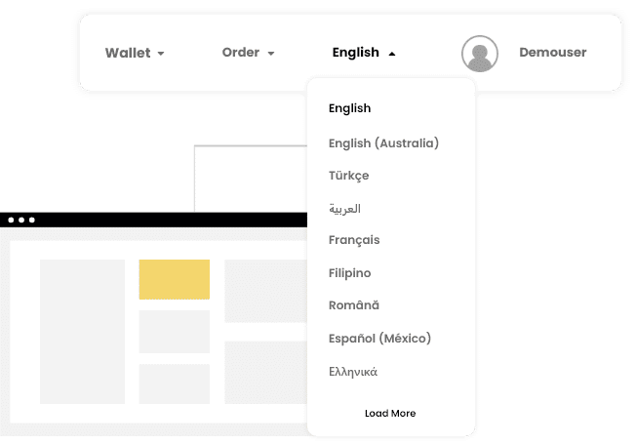
Task: Click the yellow highlighted block
Action: point(174,279)
